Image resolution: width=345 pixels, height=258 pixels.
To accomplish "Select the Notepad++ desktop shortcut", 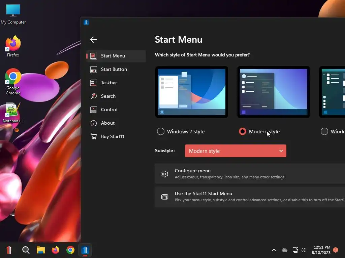I will [x=13, y=113].
